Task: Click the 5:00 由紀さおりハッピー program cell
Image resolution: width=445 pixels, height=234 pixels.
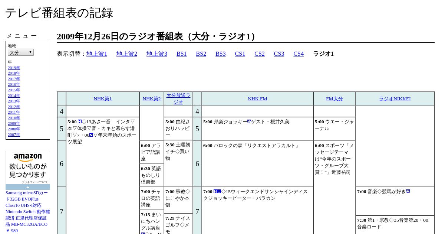Action: click(178, 129)
